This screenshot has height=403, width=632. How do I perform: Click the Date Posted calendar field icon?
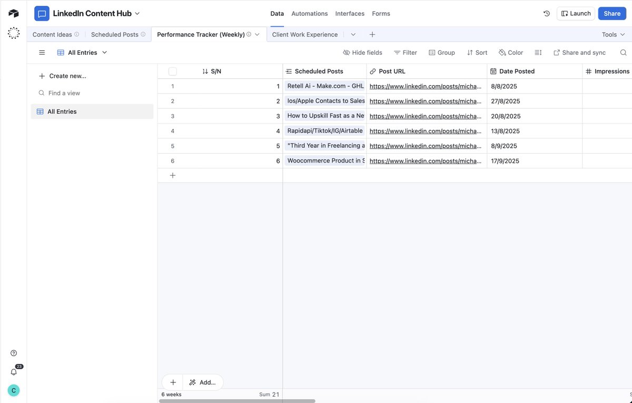pos(493,71)
